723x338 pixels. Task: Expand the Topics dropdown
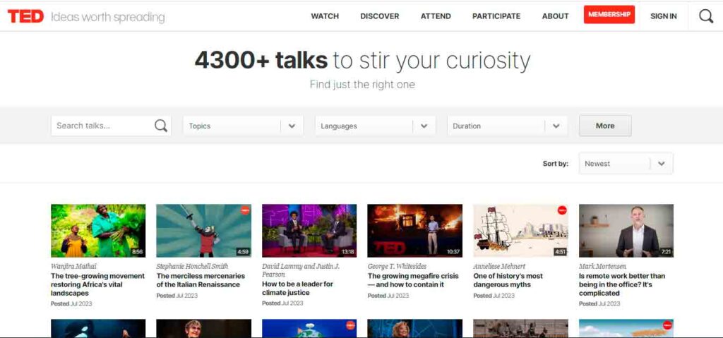point(243,126)
